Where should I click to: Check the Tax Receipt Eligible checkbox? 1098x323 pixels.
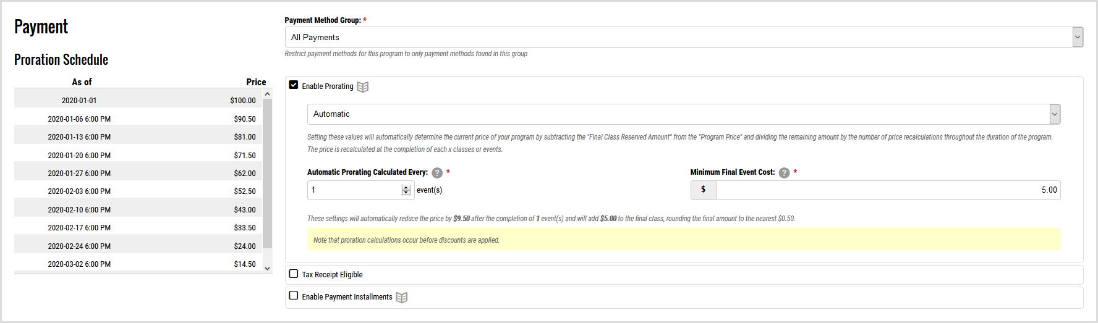click(294, 274)
